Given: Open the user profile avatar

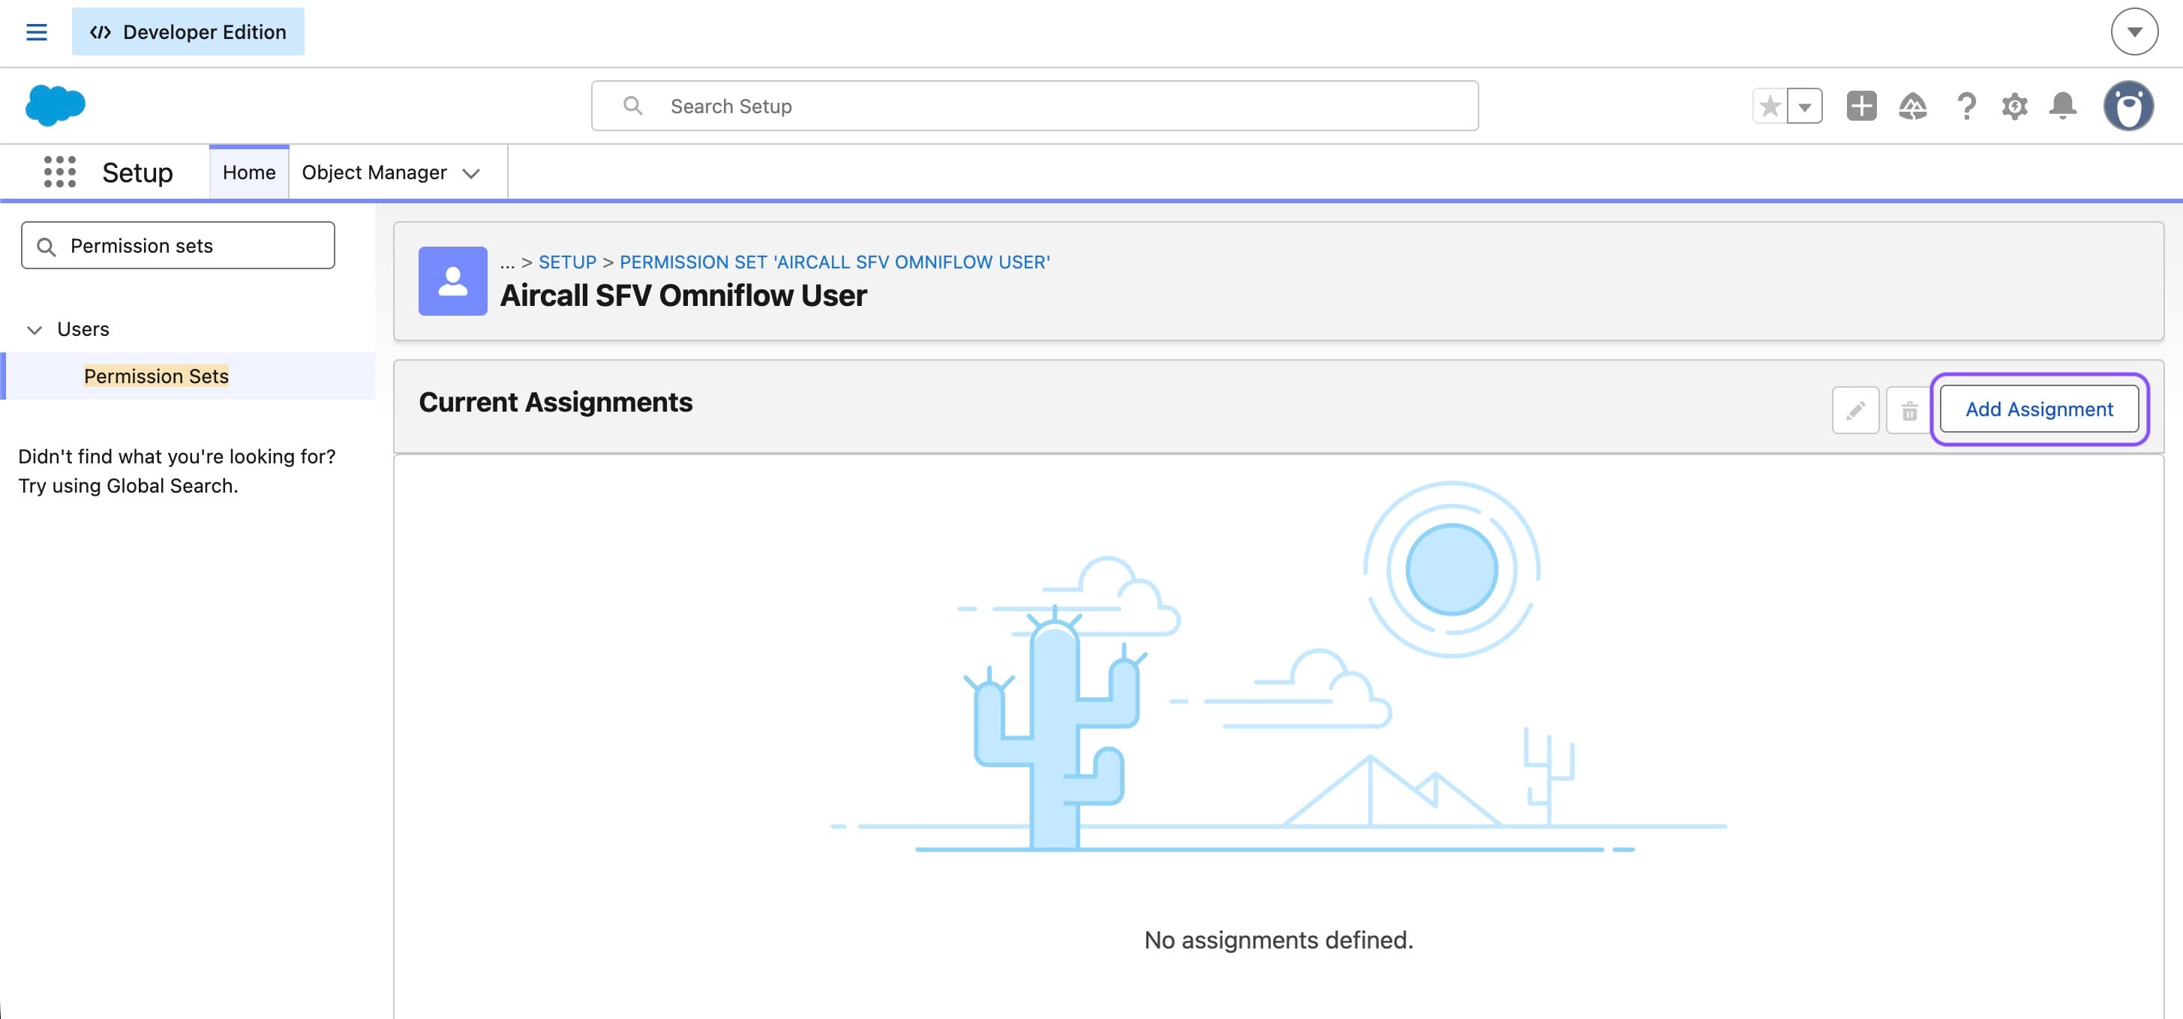Looking at the screenshot, I should pos(2128,106).
